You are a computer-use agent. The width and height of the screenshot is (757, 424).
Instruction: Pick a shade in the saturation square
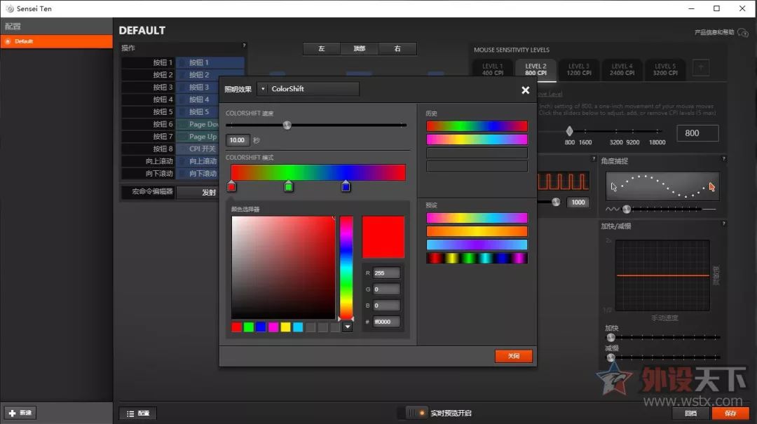(283, 267)
